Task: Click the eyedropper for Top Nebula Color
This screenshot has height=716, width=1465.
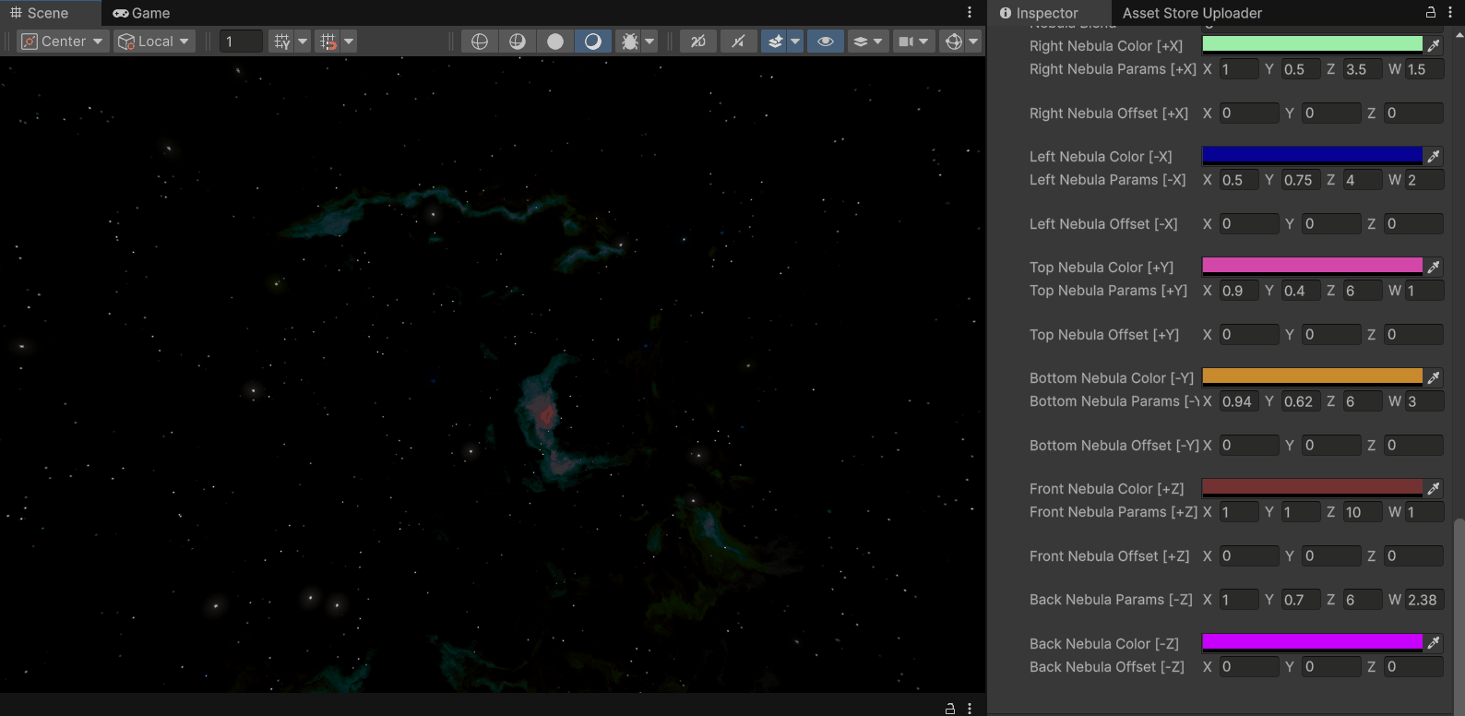Action: click(1433, 267)
